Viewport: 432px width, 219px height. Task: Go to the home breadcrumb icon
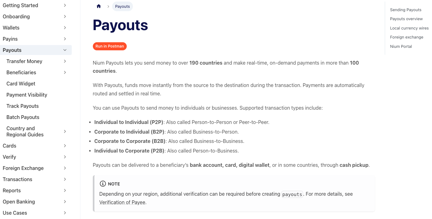(x=99, y=6)
